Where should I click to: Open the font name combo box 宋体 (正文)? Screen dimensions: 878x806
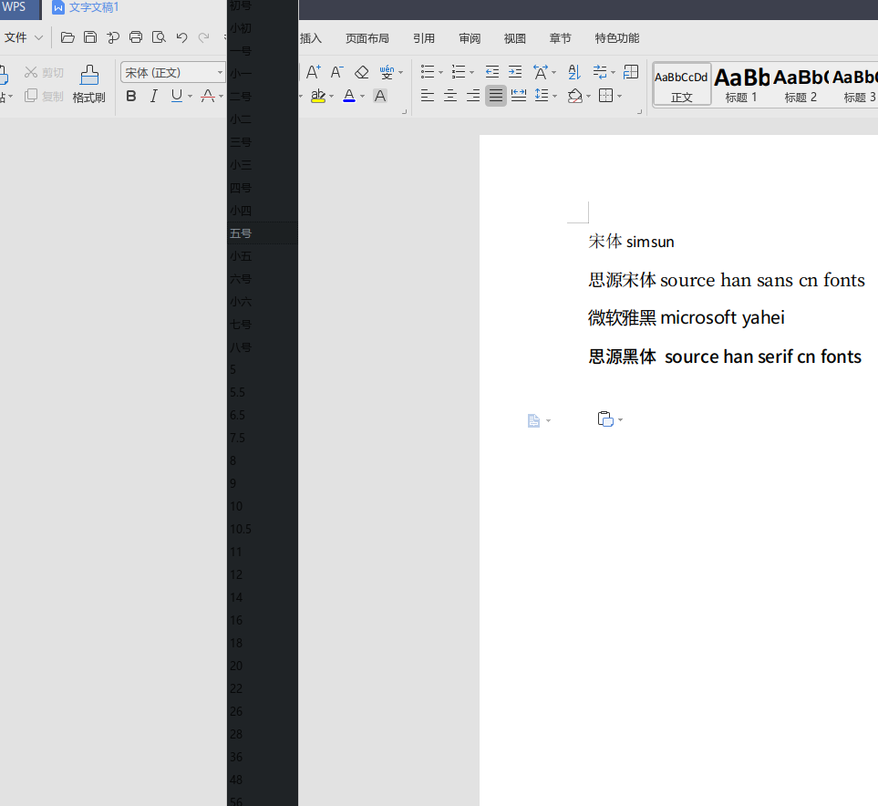[172, 72]
